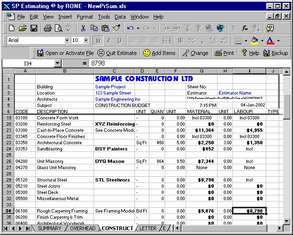The width and height of the screenshot is (293, 235).
Task: Toggle Underline formatting
Action: click(x=119, y=41)
